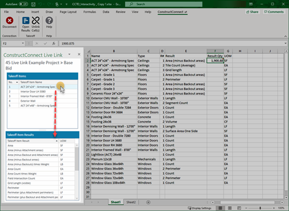Select row 15 header
289x211 pixels.
click(x=88, y=121)
